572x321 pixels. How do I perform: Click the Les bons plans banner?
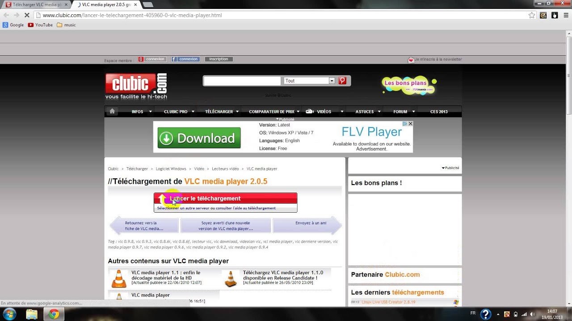click(409, 85)
